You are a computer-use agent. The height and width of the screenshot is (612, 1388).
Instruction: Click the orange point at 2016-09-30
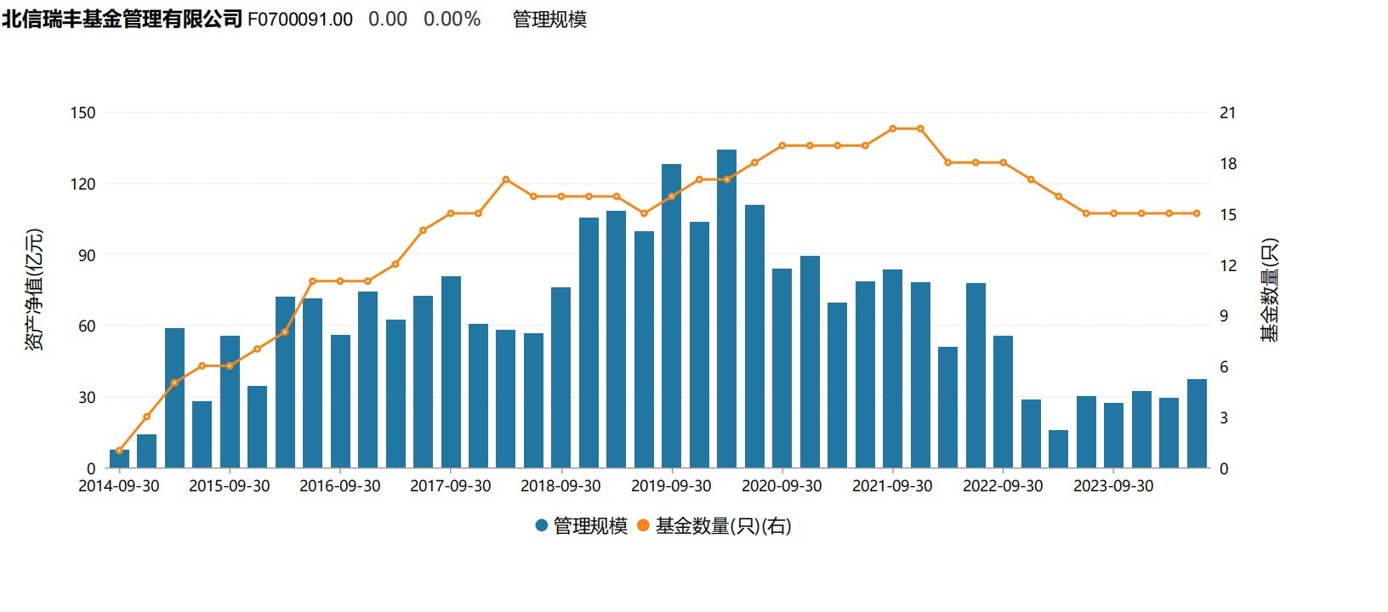(340, 281)
